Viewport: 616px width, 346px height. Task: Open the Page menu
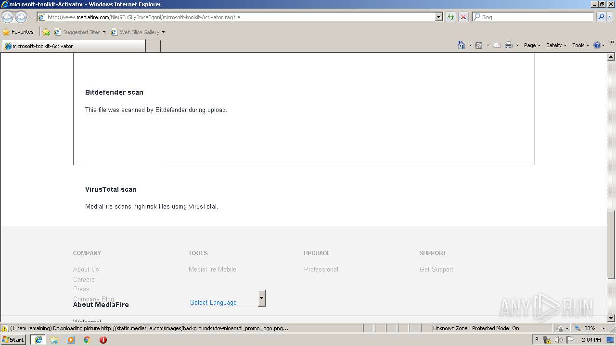532,45
